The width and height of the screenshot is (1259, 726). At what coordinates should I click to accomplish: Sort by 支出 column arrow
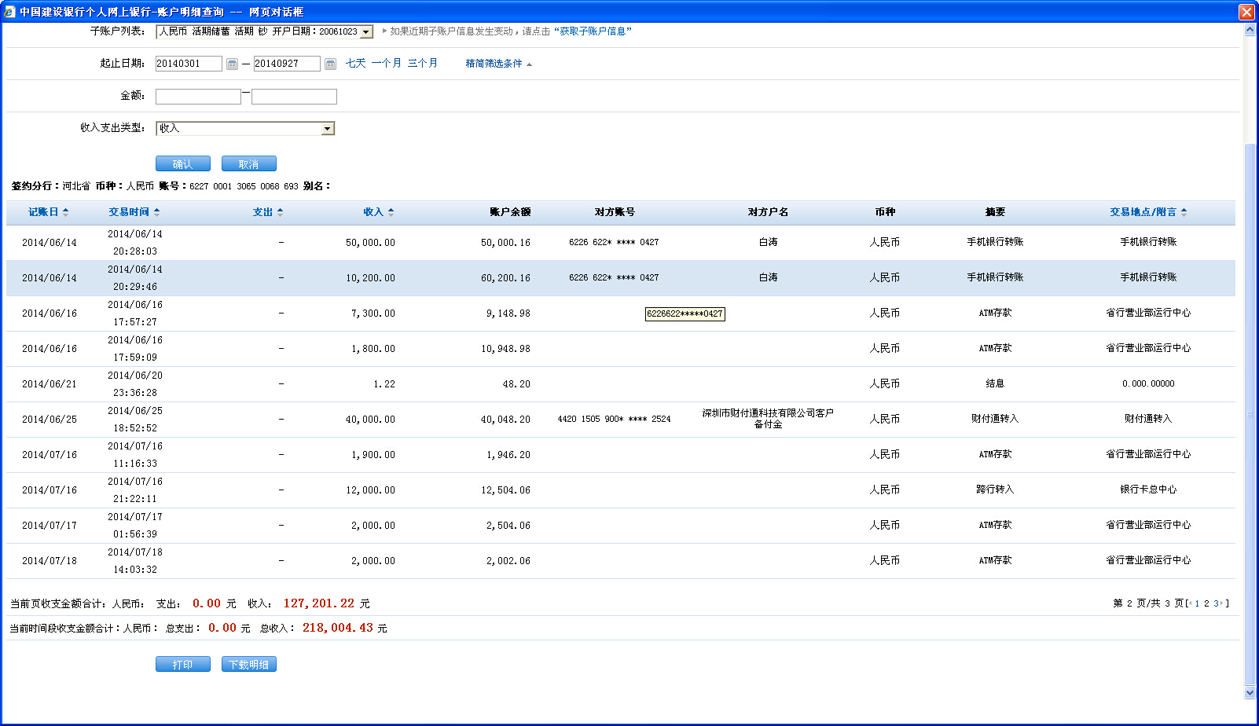(281, 212)
